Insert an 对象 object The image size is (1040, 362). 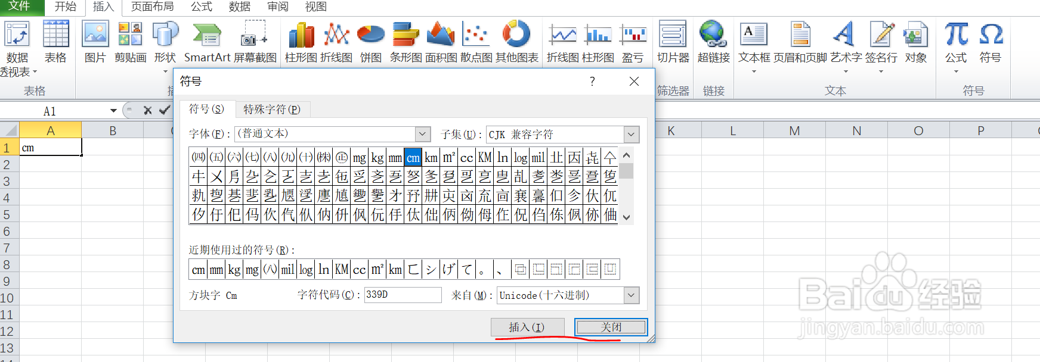(x=916, y=42)
